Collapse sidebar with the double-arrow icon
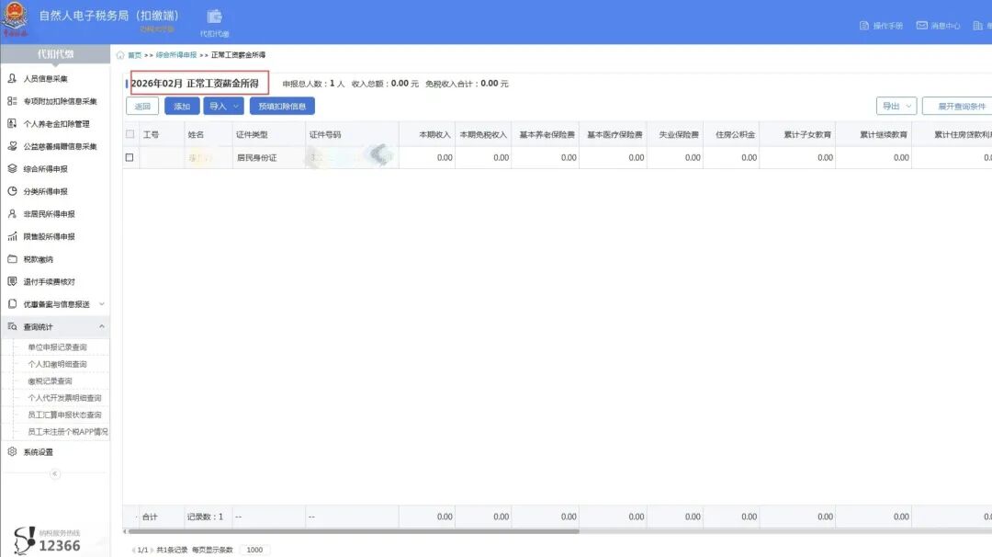This screenshot has width=992, height=557. pos(55,473)
